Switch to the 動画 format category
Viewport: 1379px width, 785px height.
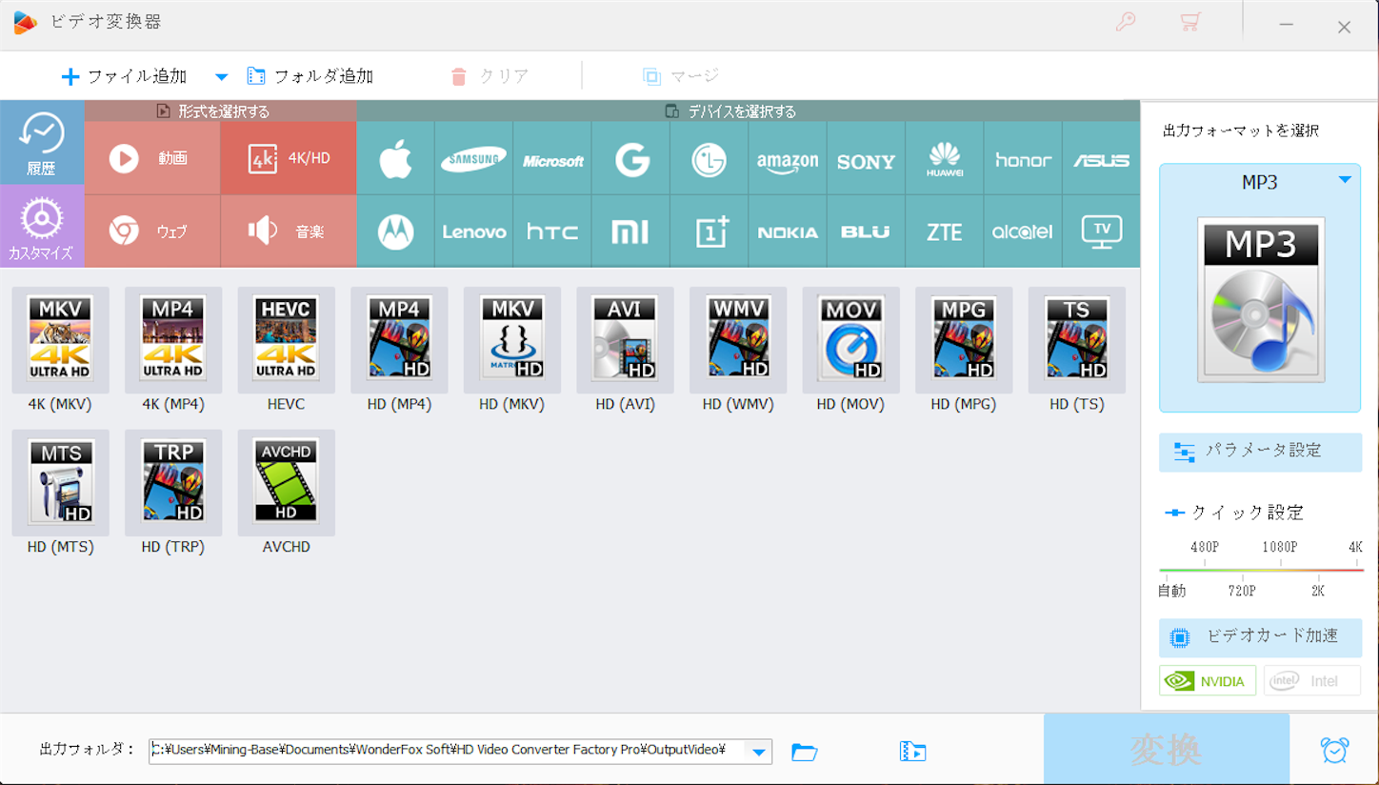click(152, 158)
